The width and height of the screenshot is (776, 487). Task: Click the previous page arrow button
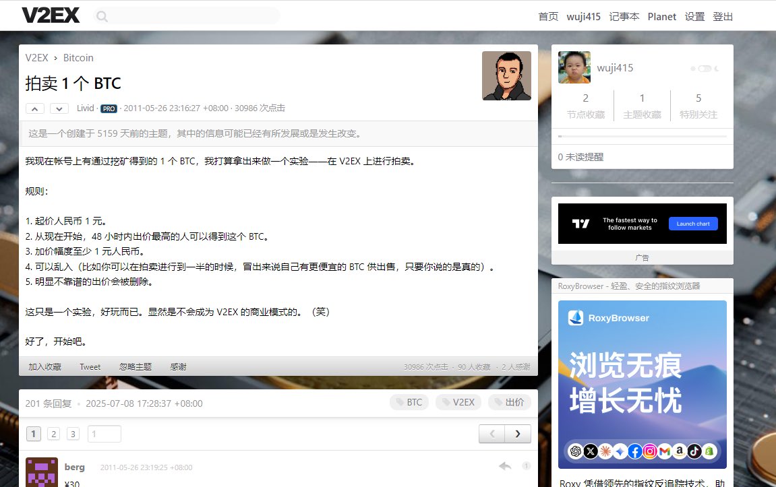tap(492, 434)
